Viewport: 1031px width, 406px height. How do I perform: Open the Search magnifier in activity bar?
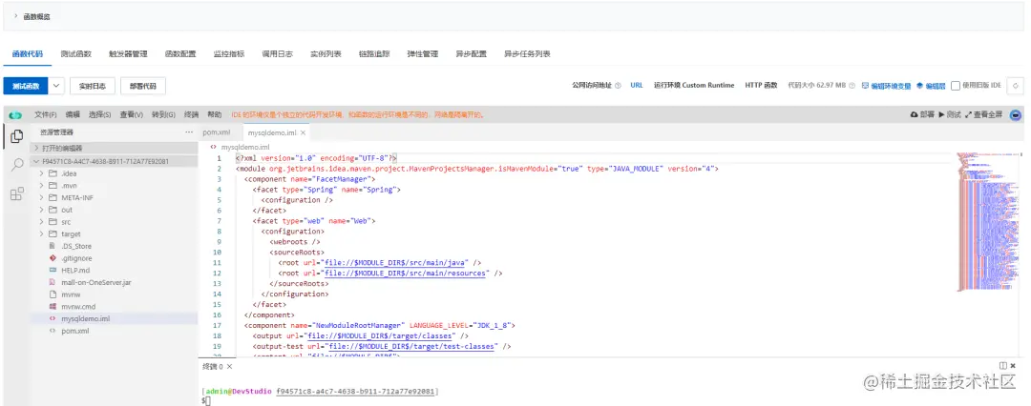click(18, 165)
